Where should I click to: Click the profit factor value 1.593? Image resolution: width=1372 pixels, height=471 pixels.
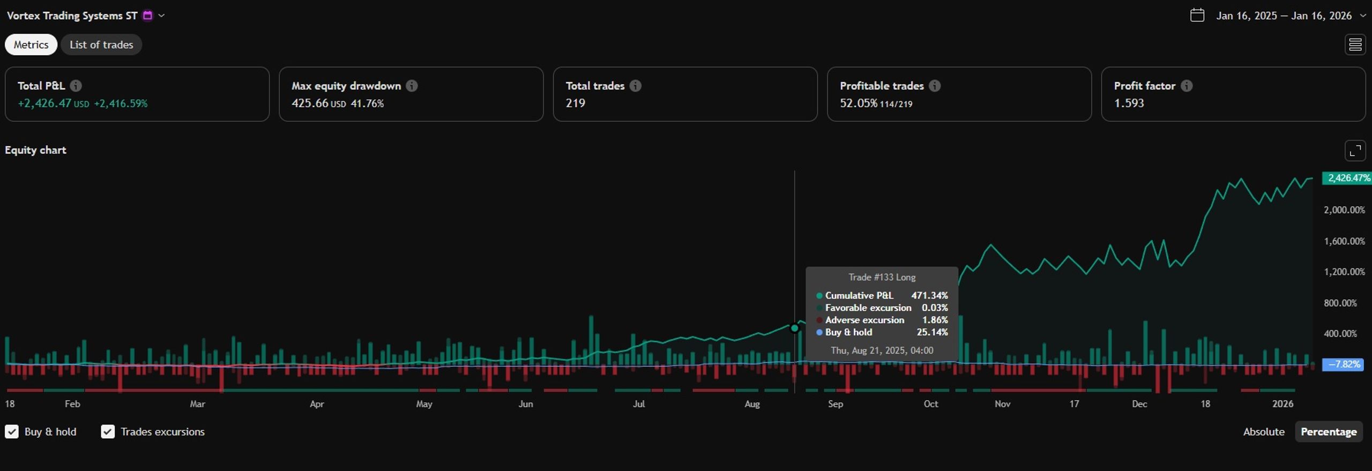[x=1129, y=103]
